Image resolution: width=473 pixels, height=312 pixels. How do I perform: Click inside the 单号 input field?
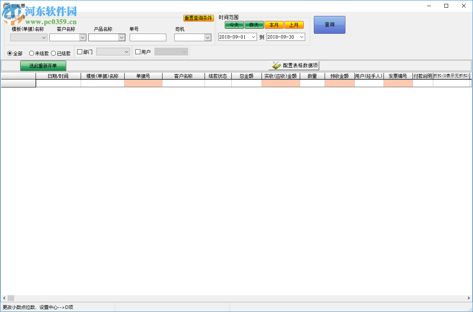click(x=148, y=37)
